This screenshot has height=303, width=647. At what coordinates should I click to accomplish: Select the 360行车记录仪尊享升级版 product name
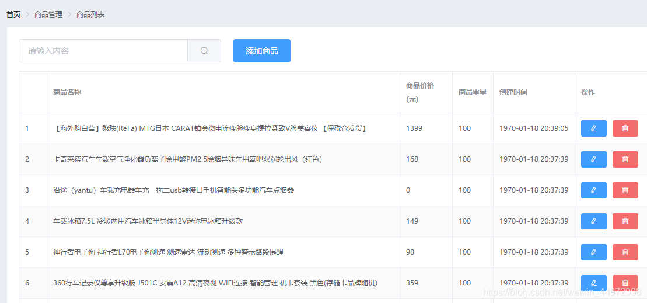pos(215,283)
